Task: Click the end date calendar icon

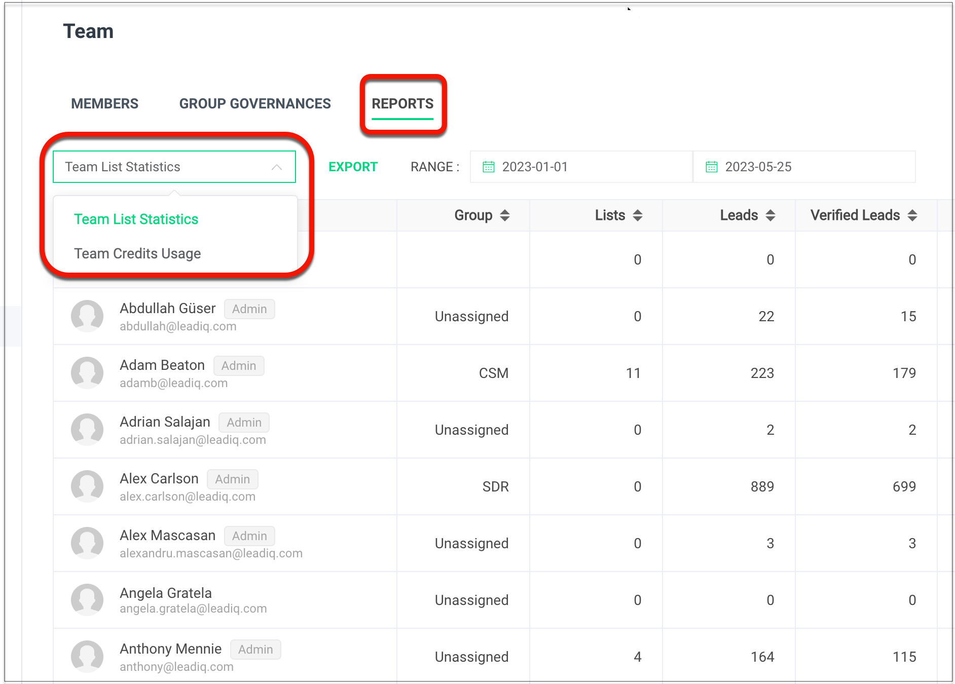Action: pyautogui.click(x=711, y=167)
